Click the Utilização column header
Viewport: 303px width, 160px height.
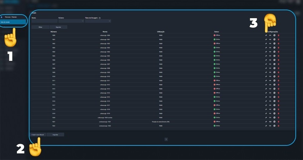(161, 32)
